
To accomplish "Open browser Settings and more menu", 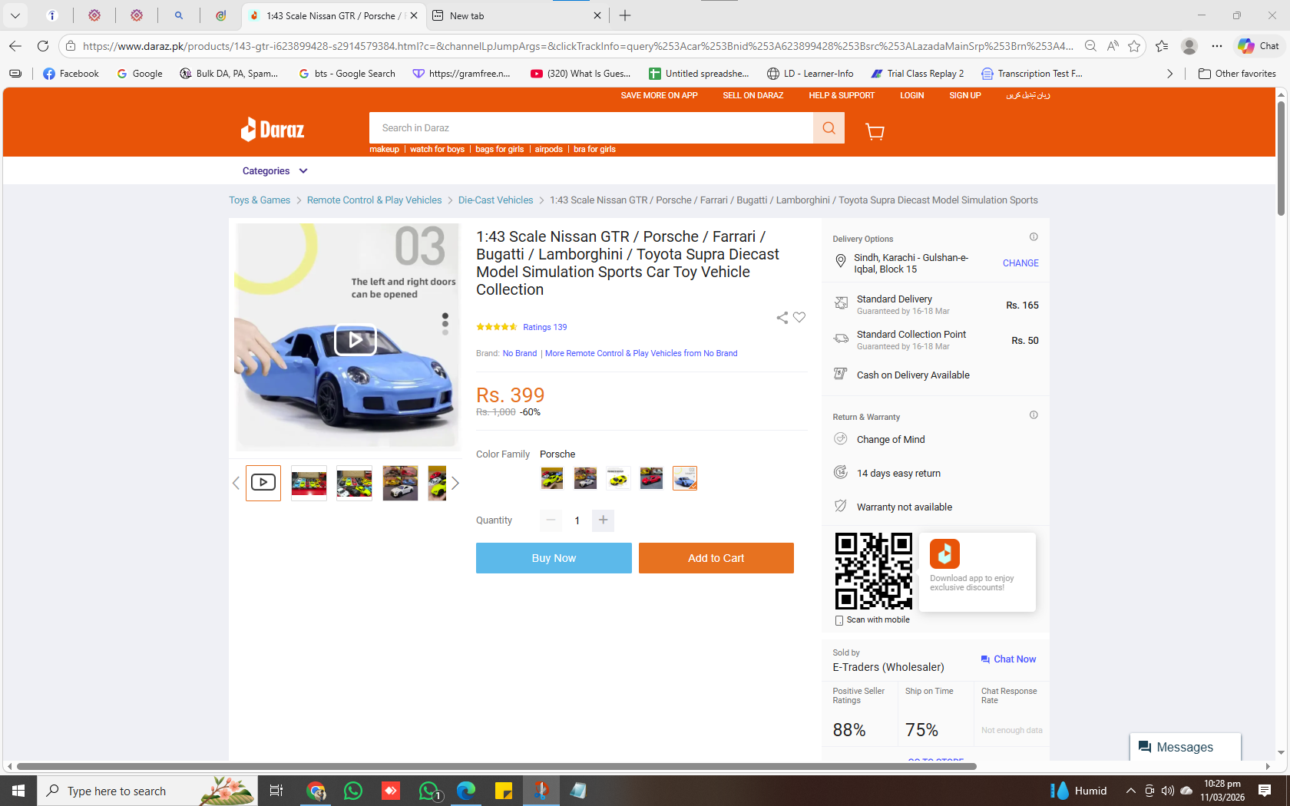I will [x=1217, y=46].
